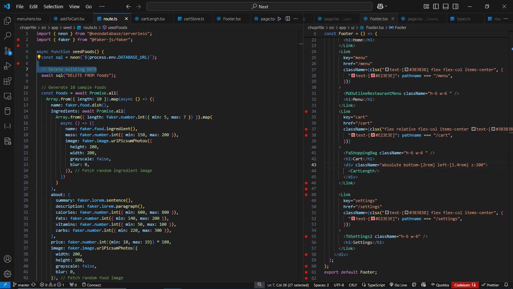Toggle breakpoint on line 37 of Footer.tsx
The width and height of the screenshot is (513, 289).
click(306, 129)
